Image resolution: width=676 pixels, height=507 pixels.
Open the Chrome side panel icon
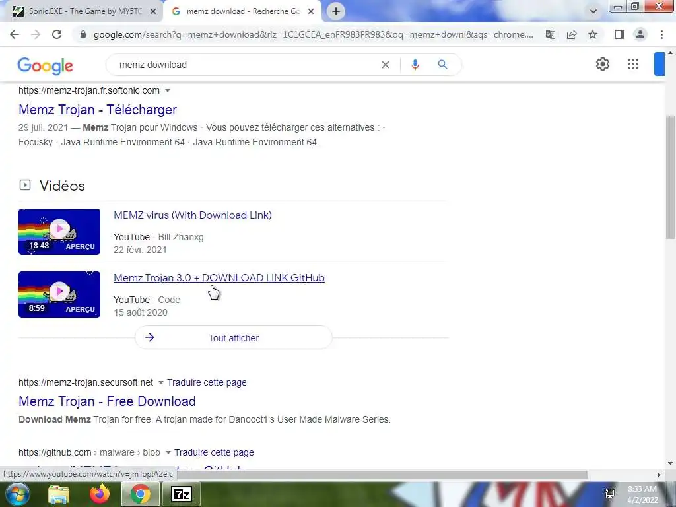pyautogui.click(x=619, y=34)
